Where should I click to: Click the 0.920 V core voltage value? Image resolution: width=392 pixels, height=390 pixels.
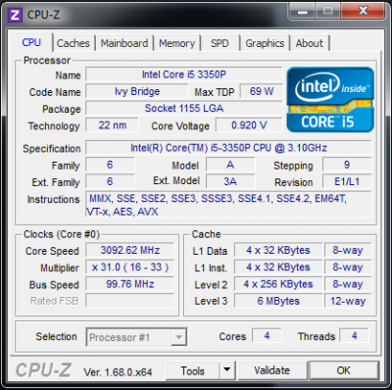tap(249, 125)
